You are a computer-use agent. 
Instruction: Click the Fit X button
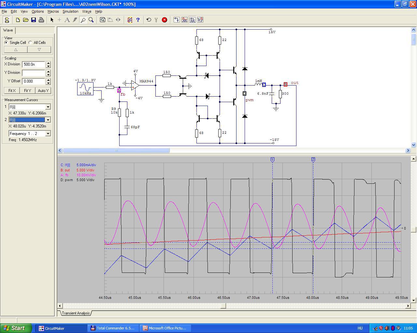click(12, 91)
